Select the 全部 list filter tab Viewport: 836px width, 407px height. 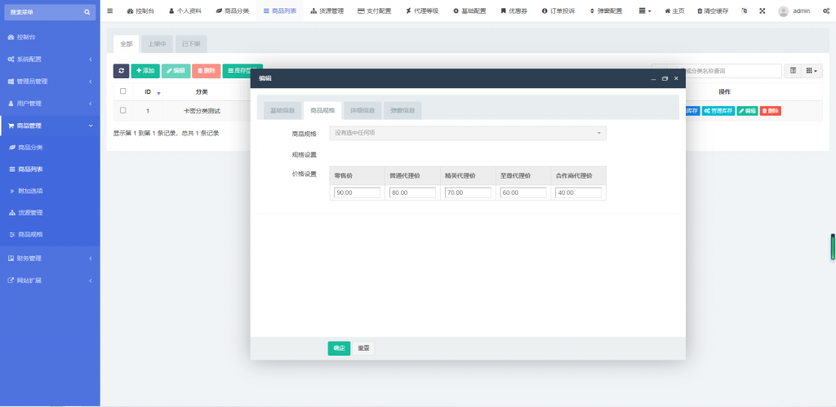tap(127, 44)
